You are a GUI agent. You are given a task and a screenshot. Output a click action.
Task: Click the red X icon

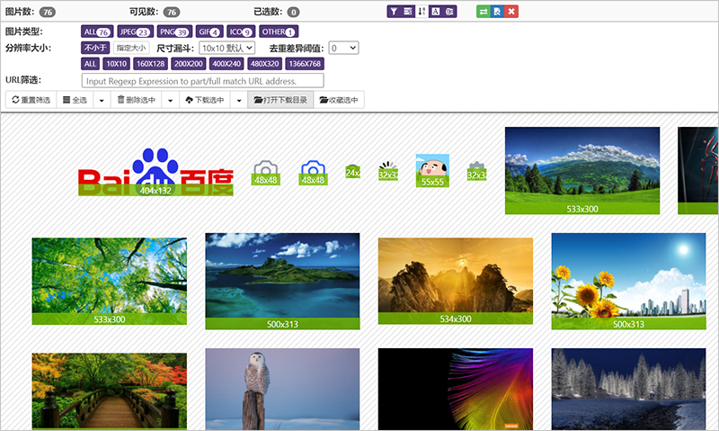(x=510, y=12)
